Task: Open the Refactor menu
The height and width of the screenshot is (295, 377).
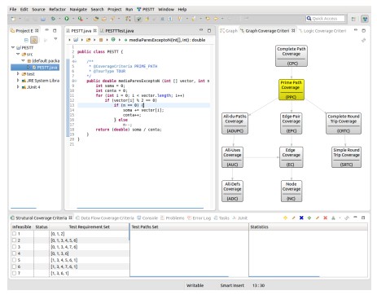Action: [57, 9]
